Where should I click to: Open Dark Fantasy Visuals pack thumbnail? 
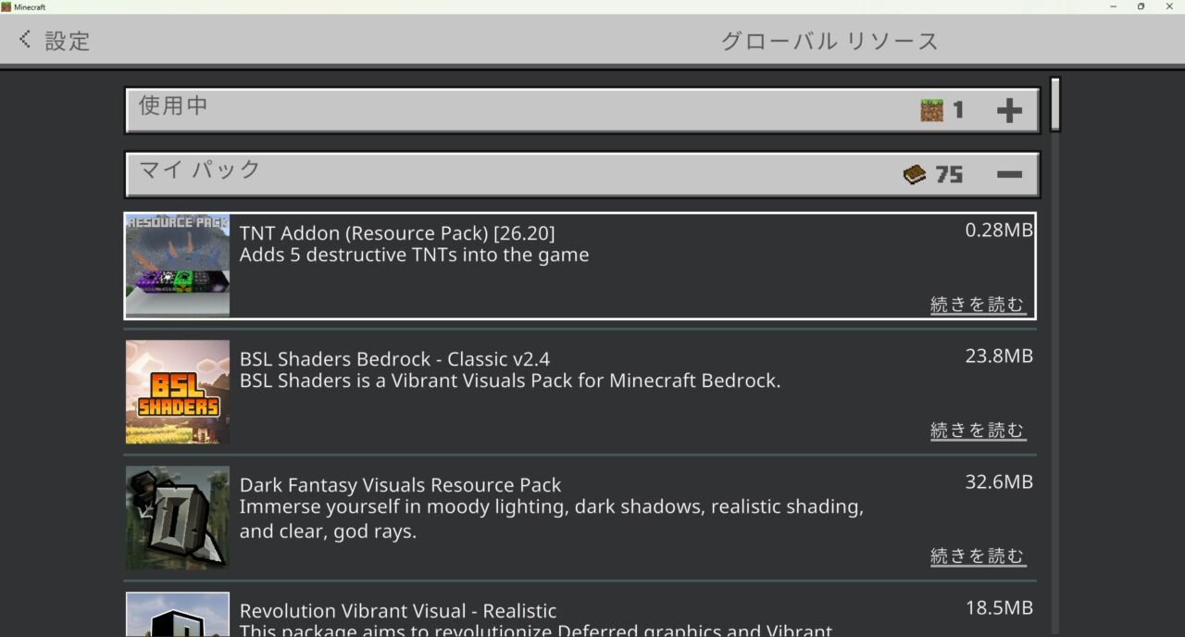point(178,518)
